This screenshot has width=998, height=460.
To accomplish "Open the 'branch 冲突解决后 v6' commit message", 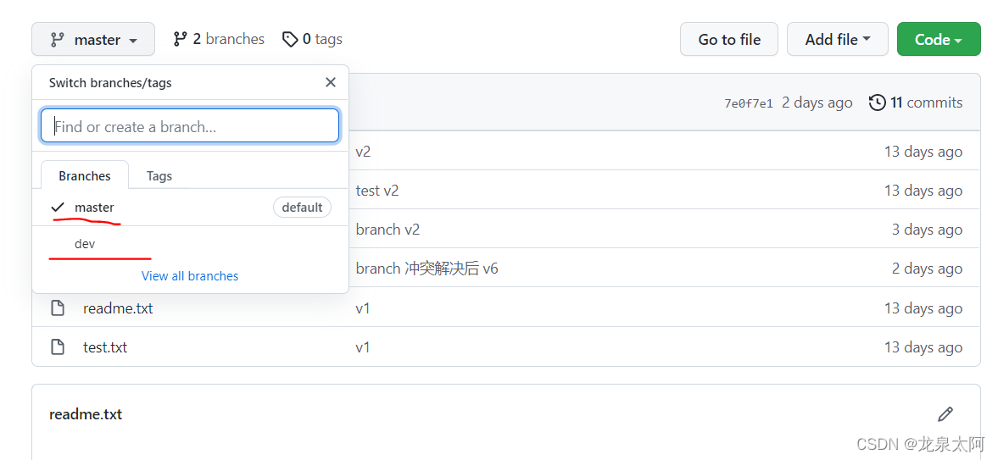I will [x=427, y=269].
